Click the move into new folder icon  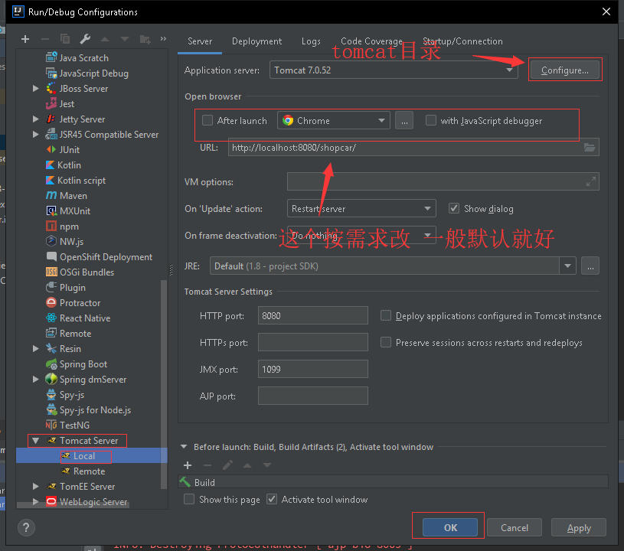pyautogui.click(x=145, y=39)
